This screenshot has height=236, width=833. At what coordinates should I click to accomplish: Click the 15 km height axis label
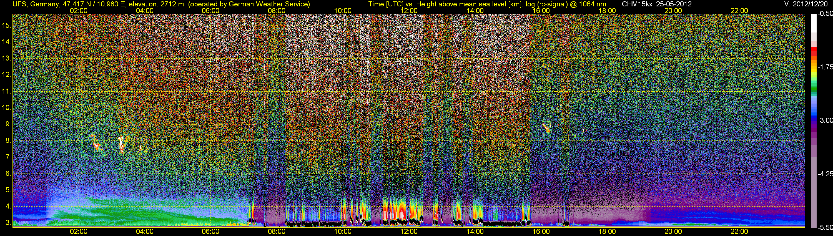[x=6, y=25]
